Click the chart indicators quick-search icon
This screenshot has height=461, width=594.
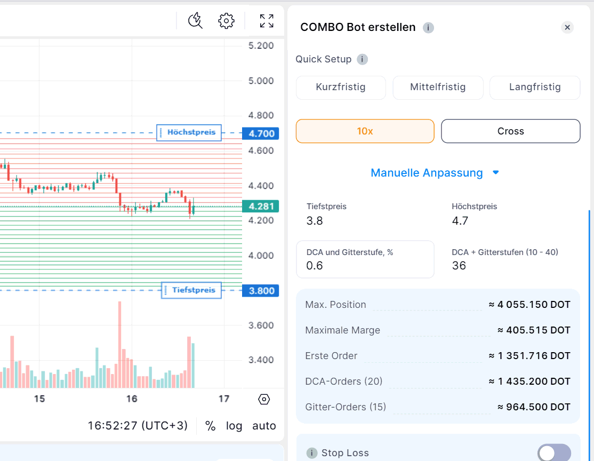click(196, 21)
